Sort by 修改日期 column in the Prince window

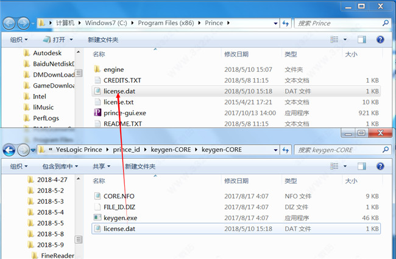point(236,54)
